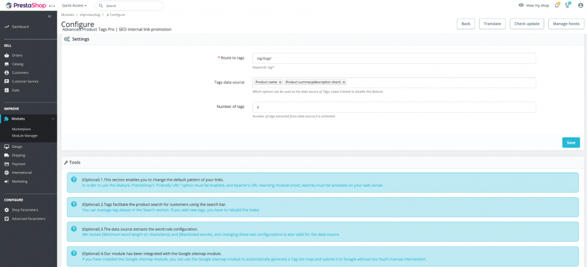
Task: Click the search magnifier icon
Action: pos(101,6)
